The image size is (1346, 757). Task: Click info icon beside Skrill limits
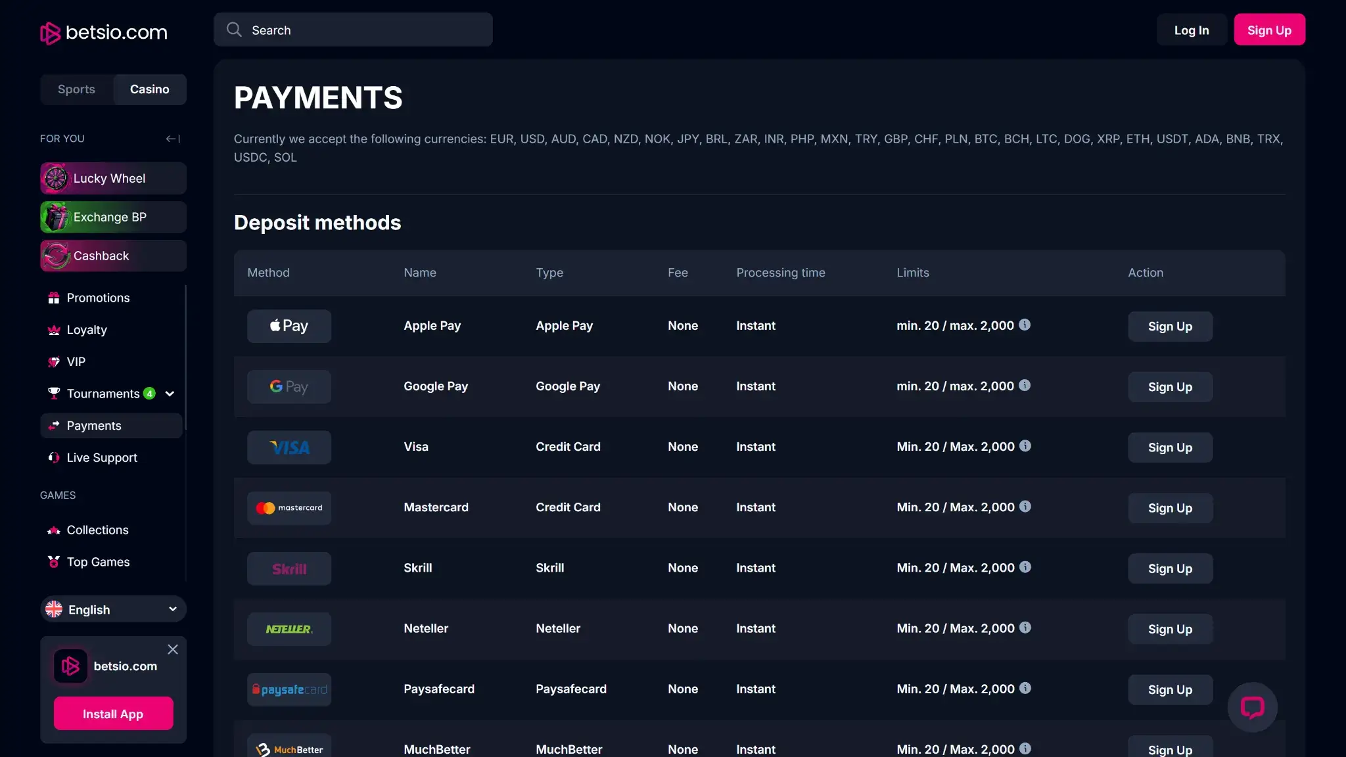[x=1025, y=567]
